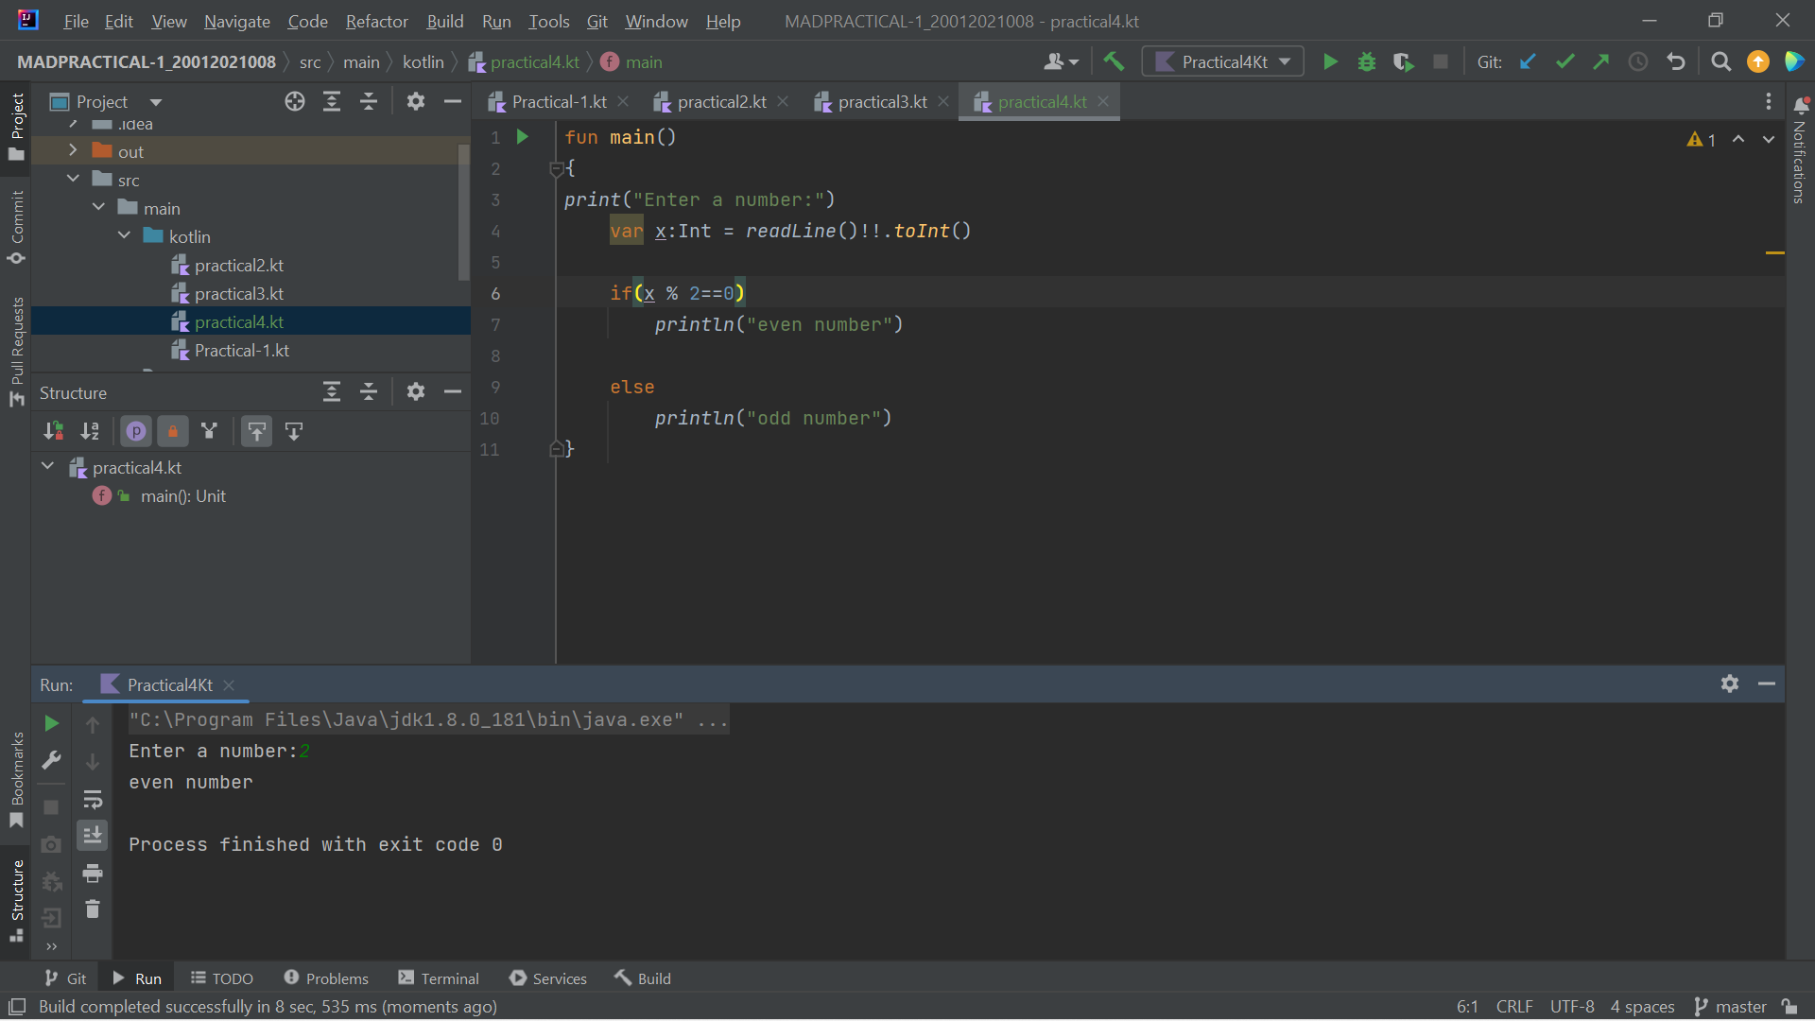Expand the out folder
The height and width of the screenshot is (1021, 1815).
pos(73,151)
